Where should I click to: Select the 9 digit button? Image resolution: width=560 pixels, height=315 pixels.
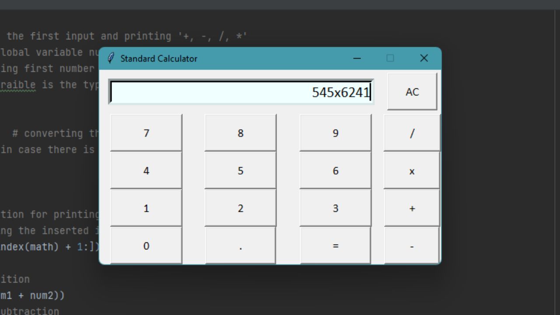pos(336,133)
